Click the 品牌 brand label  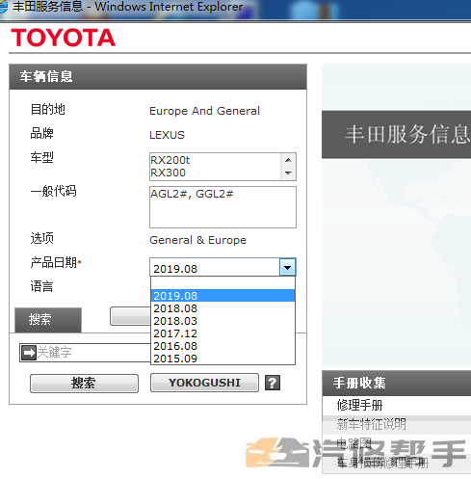click(x=41, y=133)
